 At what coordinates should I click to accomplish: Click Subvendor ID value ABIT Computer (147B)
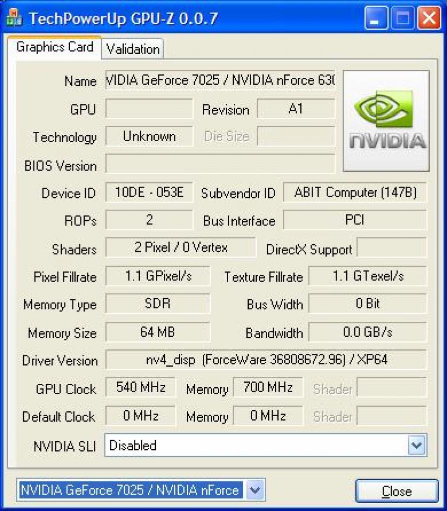point(355,192)
